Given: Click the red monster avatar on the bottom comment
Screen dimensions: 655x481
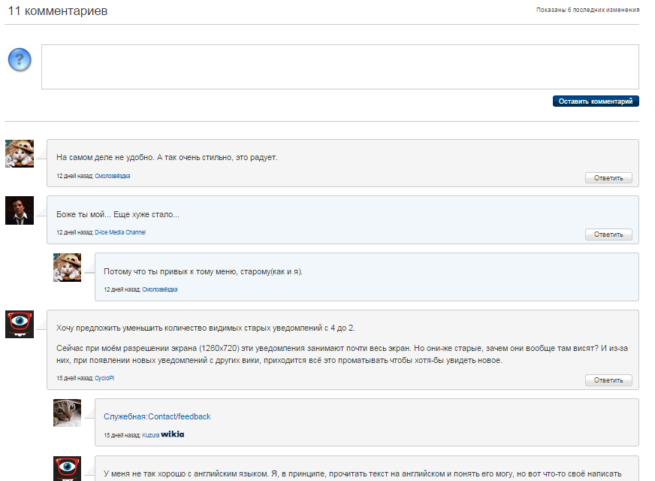Looking at the screenshot, I should pyautogui.click(x=68, y=467).
